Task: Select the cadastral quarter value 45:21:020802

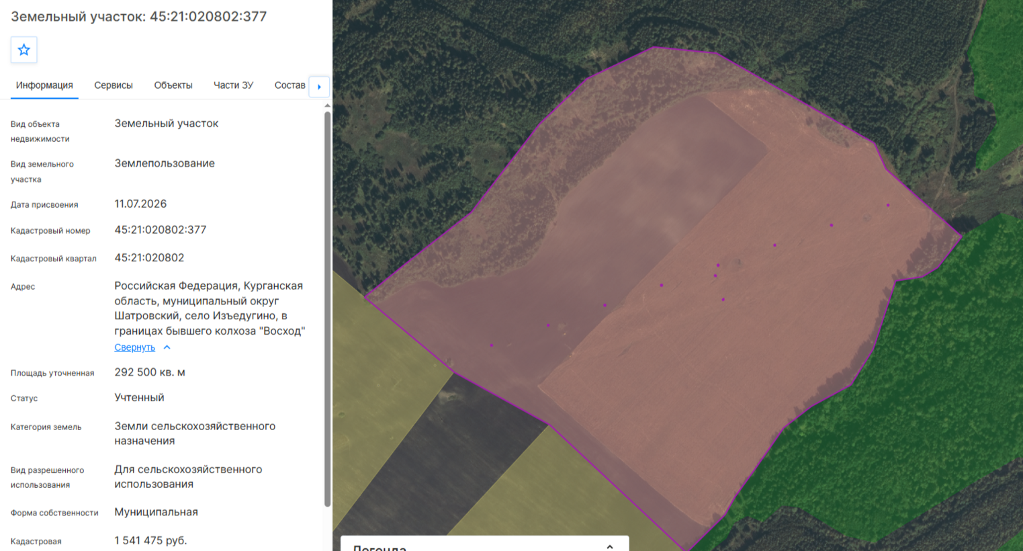Action: [149, 258]
